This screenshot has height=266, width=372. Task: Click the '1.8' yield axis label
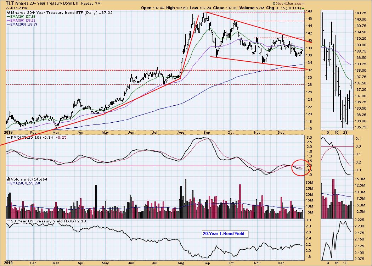click(308, 257)
